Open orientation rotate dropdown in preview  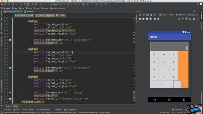(155, 15)
